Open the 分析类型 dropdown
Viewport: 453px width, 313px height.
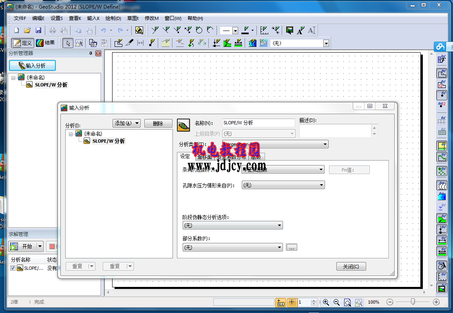point(275,144)
